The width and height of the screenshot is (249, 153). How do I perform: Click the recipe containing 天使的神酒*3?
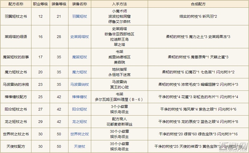point(198,146)
